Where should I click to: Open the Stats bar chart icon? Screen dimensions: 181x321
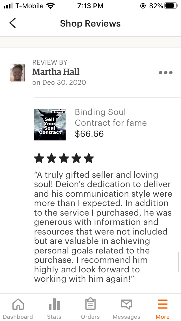pyautogui.click(x=54, y=304)
